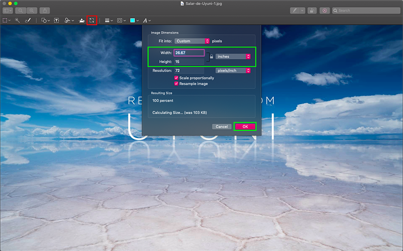Expand the Fill Color dropdown arrow
Image resolution: width=403 pixels, height=251 pixels.
138,21
